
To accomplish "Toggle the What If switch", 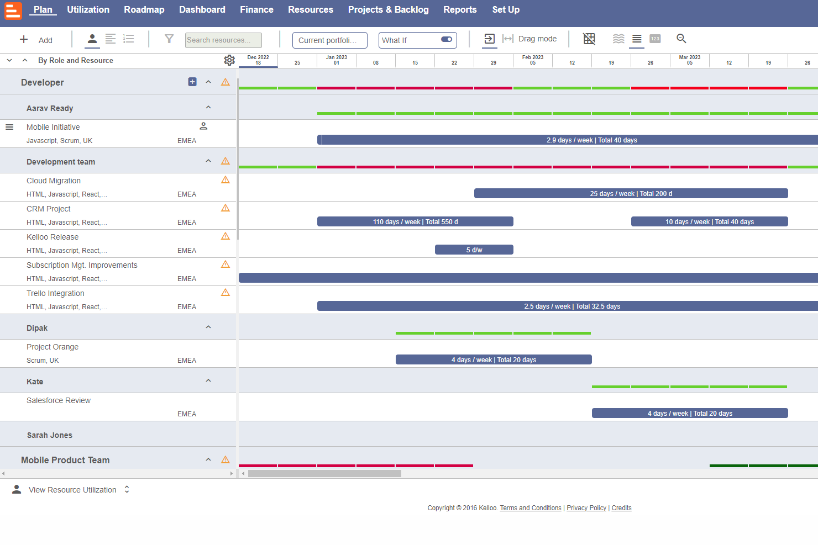I will click(447, 39).
